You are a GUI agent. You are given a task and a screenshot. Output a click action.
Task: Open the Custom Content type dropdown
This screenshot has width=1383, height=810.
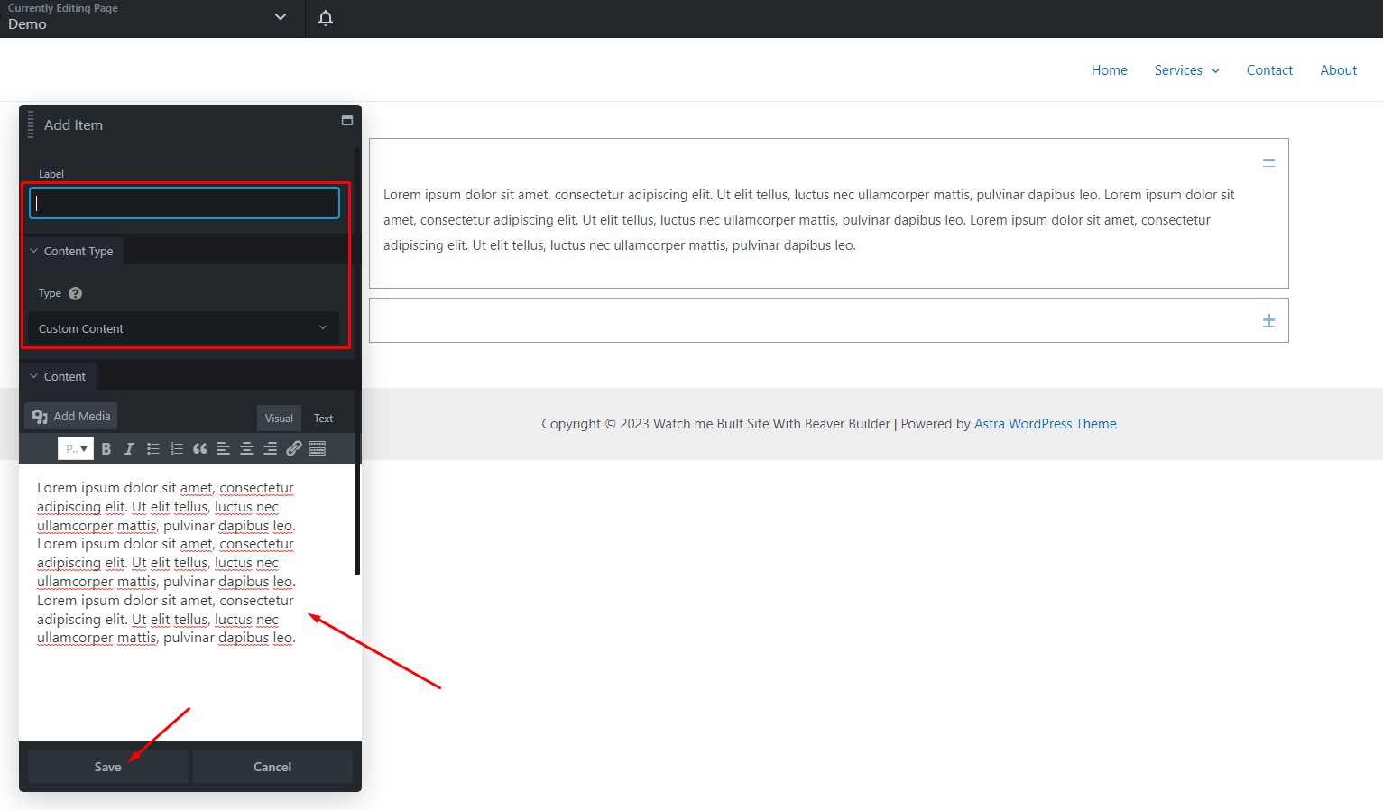pyautogui.click(x=183, y=328)
